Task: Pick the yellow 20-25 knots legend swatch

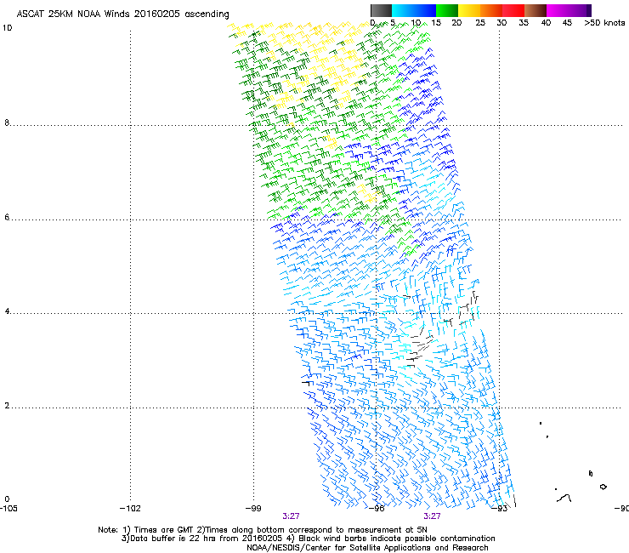Action: tap(469, 10)
